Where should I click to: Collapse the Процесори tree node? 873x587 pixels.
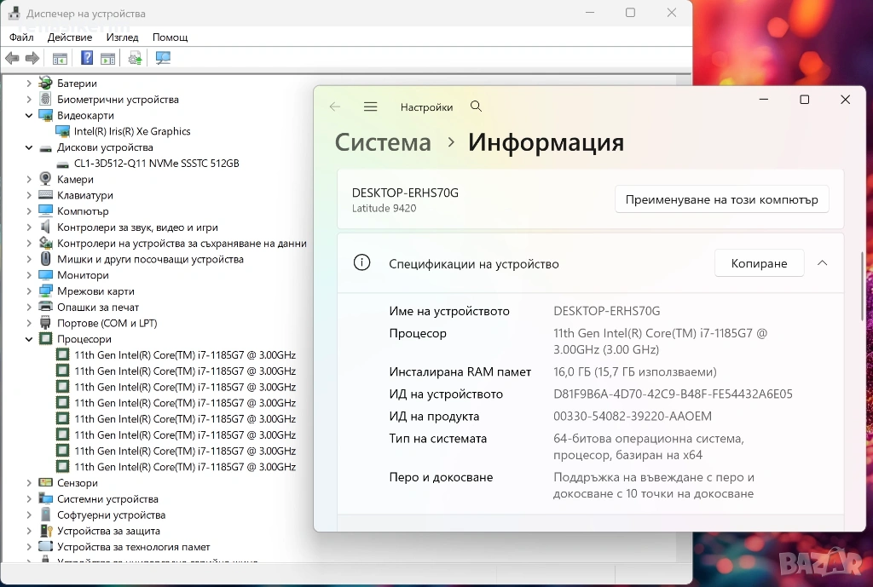28,339
